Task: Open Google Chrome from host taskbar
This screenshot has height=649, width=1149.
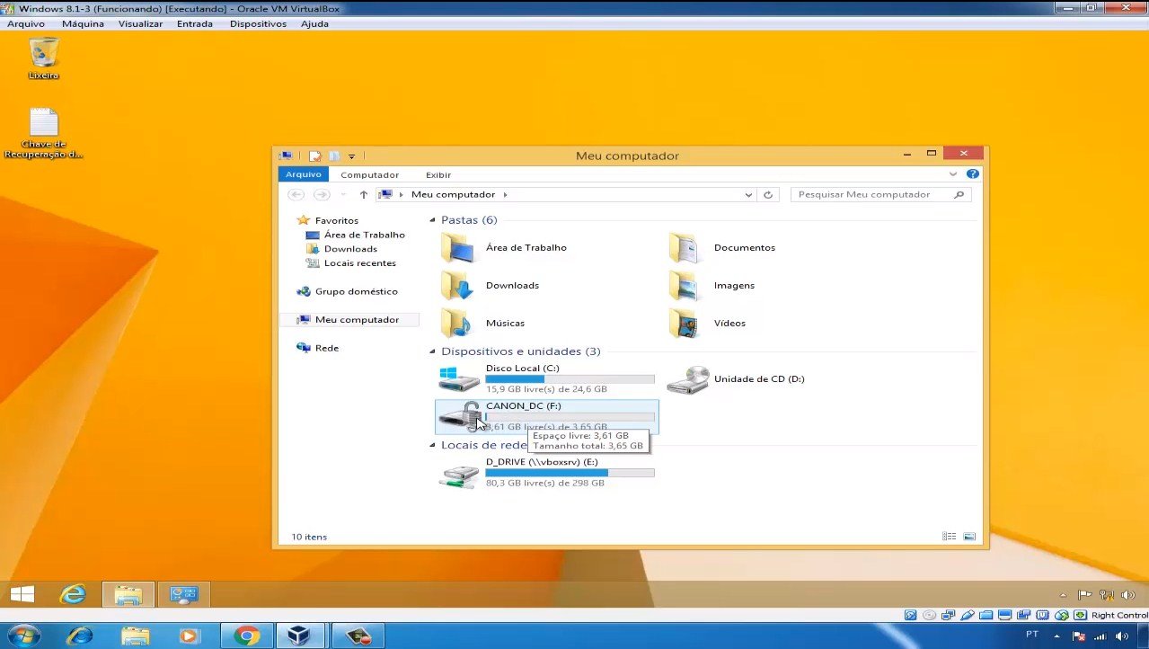Action: click(x=245, y=636)
